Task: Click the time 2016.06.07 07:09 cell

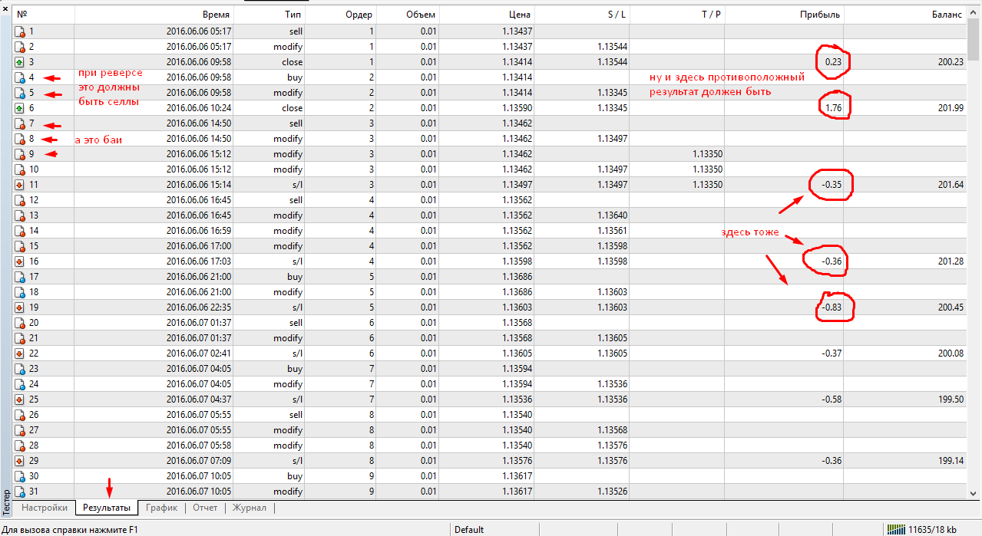Action: [199, 461]
